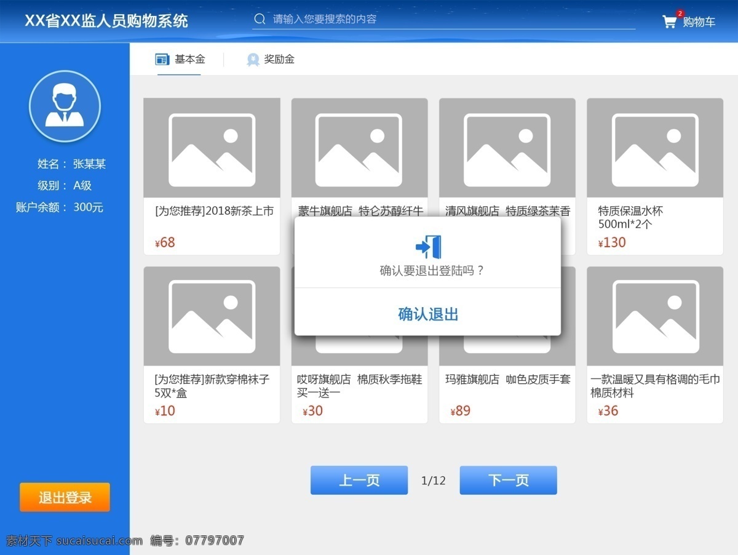The height and width of the screenshot is (555, 738).
Task: Click the 奖励金 medal icon
Action: [x=253, y=60]
